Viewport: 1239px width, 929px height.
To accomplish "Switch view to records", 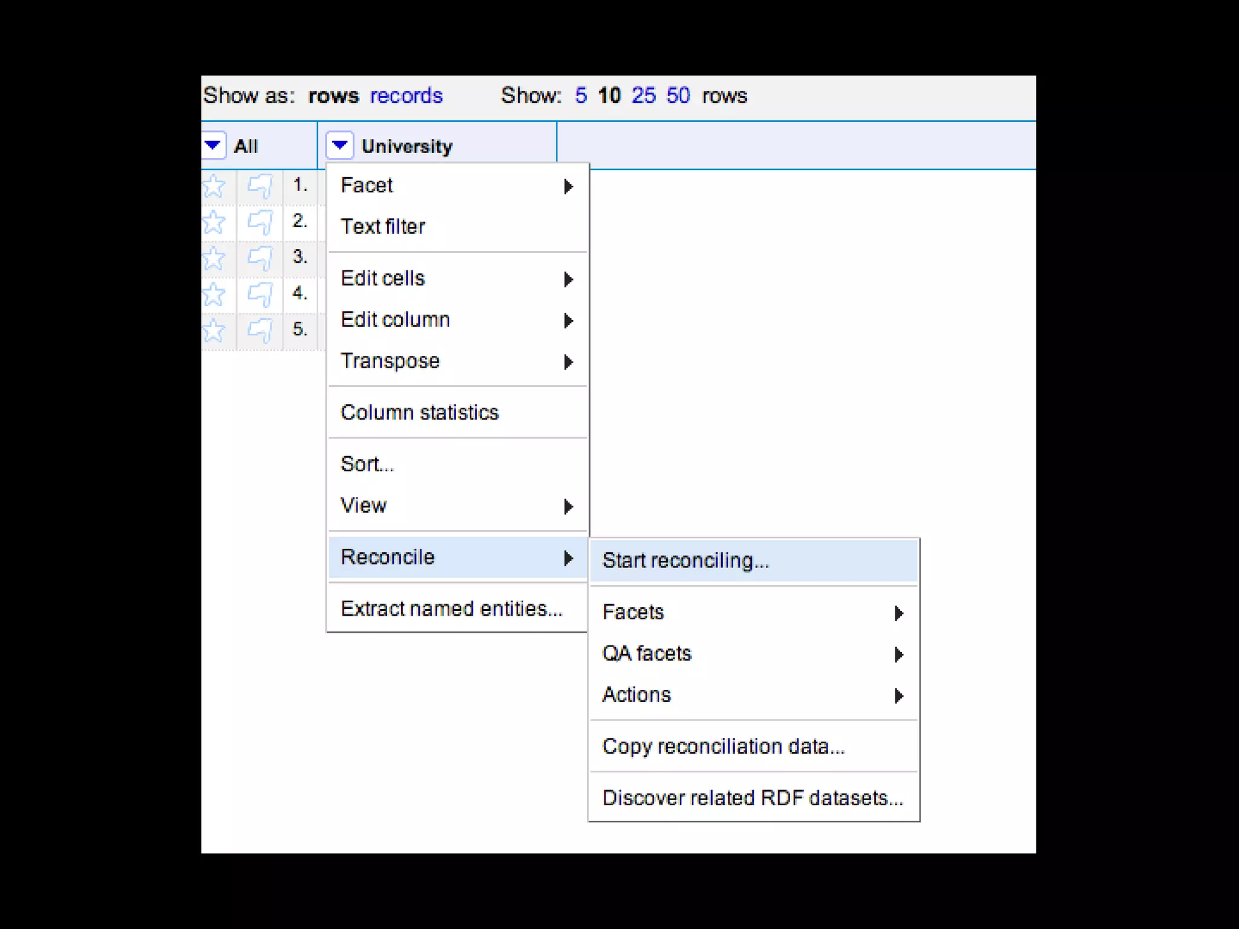I will (x=406, y=96).
